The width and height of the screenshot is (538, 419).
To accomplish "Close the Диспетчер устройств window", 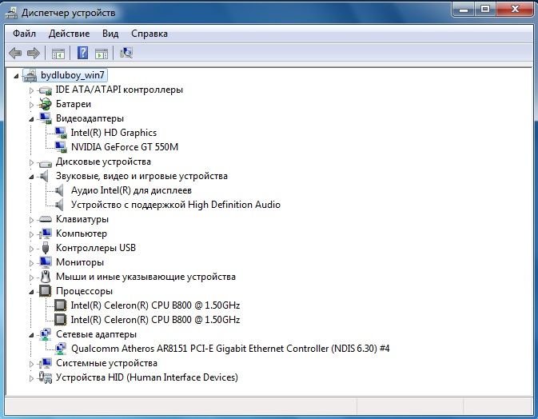I will 515,10.
